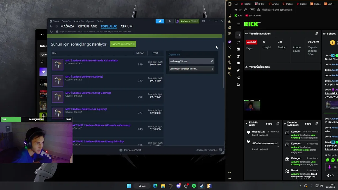This screenshot has height=190, width=338.
Task: Pop out the Yayın İstatistikleri panel
Action: click(x=317, y=34)
